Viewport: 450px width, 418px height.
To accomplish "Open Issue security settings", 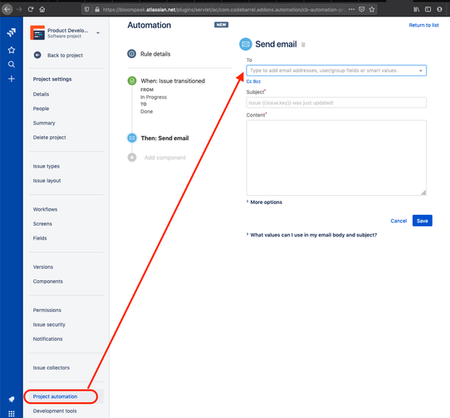I will click(49, 324).
